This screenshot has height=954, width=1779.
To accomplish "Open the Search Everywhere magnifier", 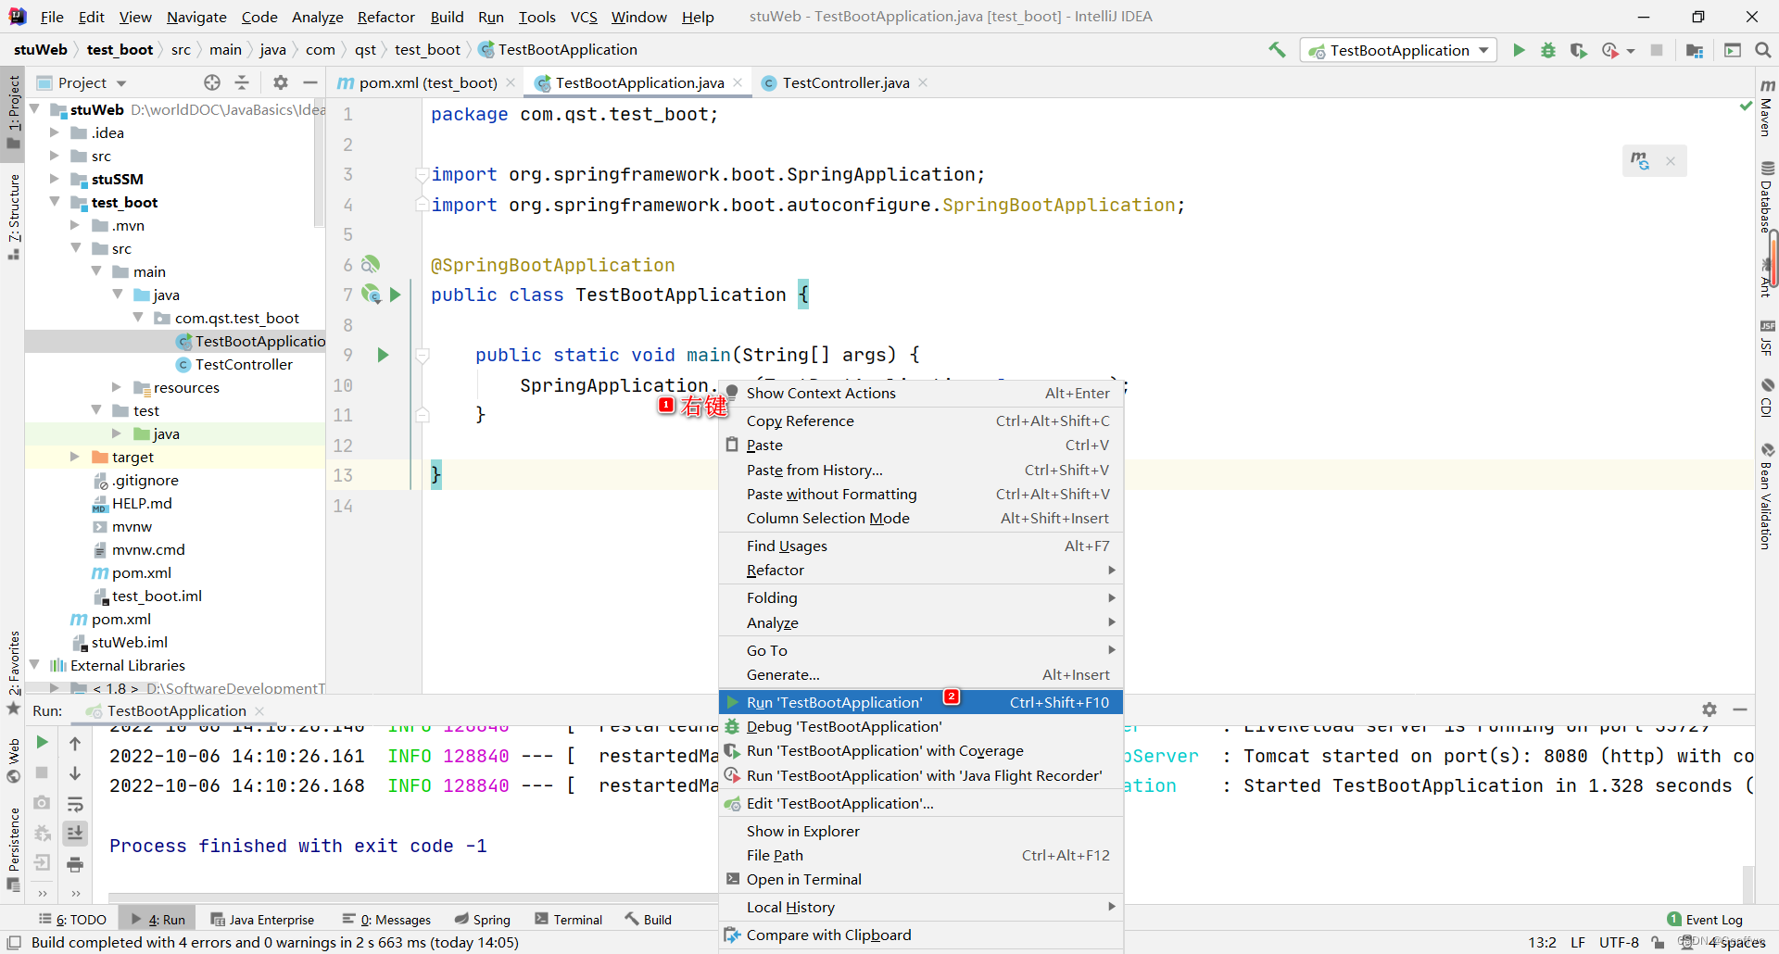I will point(1763,50).
